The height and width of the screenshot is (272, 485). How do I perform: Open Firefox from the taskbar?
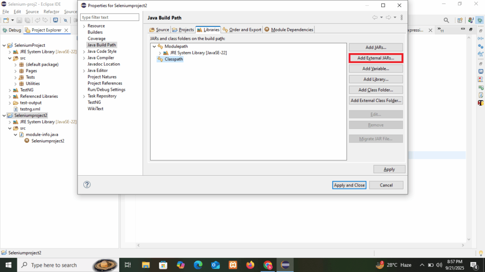251,265
